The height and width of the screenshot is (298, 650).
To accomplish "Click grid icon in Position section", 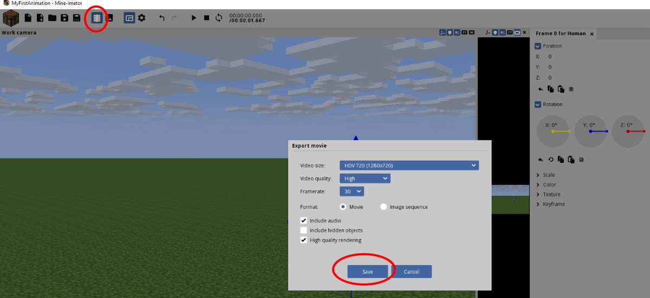I will 571,89.
